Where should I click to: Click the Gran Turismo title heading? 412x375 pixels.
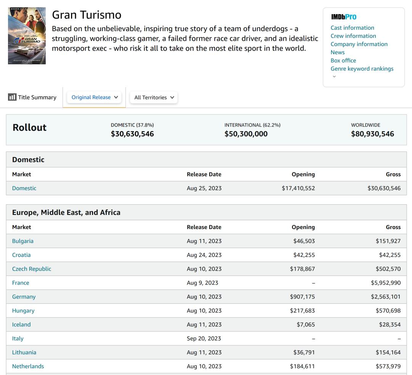[x=87, y=15]
